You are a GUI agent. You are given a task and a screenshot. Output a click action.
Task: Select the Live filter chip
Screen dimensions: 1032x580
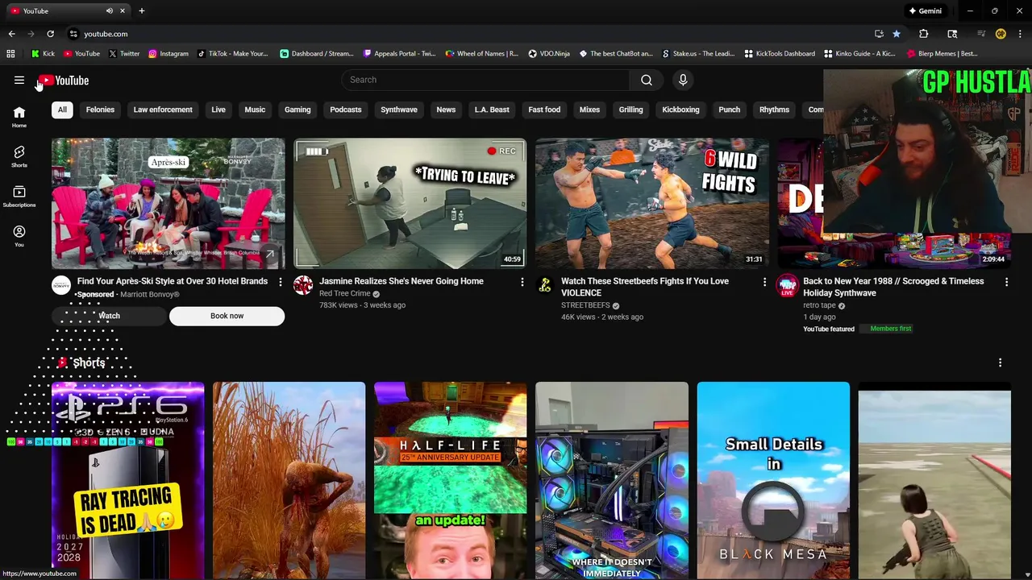pyautogui.click(x=218, y=110)
